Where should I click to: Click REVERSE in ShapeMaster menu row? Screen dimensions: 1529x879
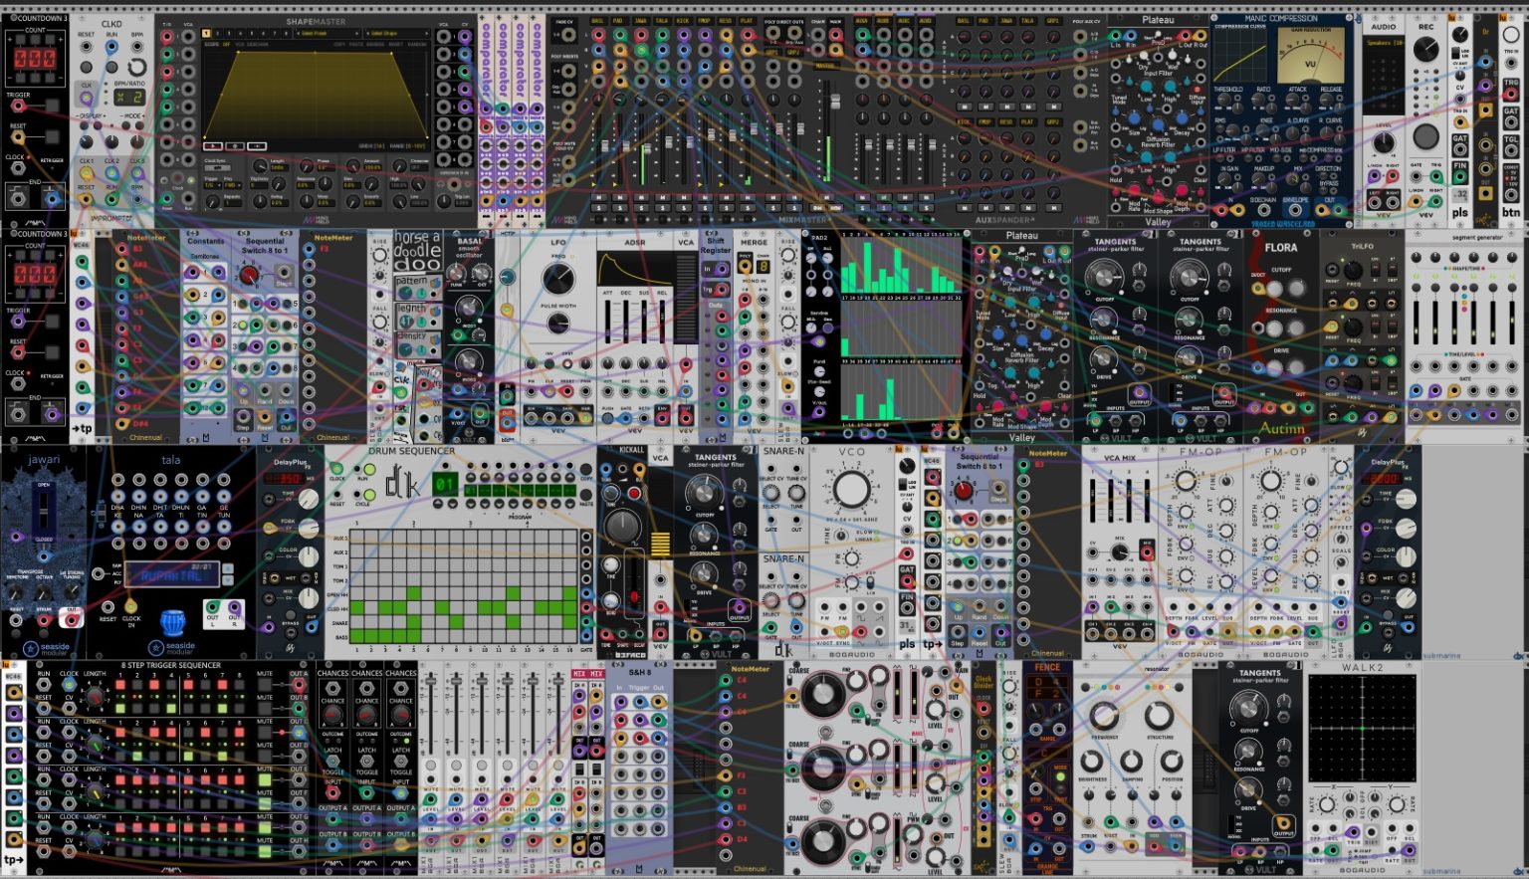tap(375, 44)
